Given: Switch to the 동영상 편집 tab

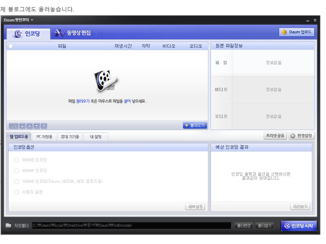Looking at the screenshot, I should pyautogui.click(x=73, y=33).
